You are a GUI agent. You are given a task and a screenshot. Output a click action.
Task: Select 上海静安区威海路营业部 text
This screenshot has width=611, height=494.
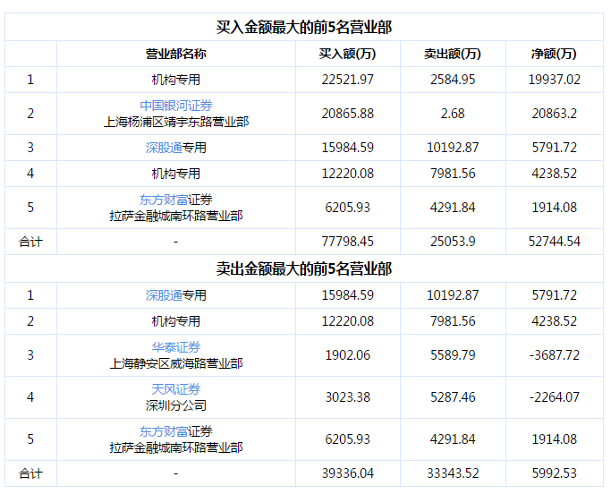pyautogui.click(x=176, y=363)
